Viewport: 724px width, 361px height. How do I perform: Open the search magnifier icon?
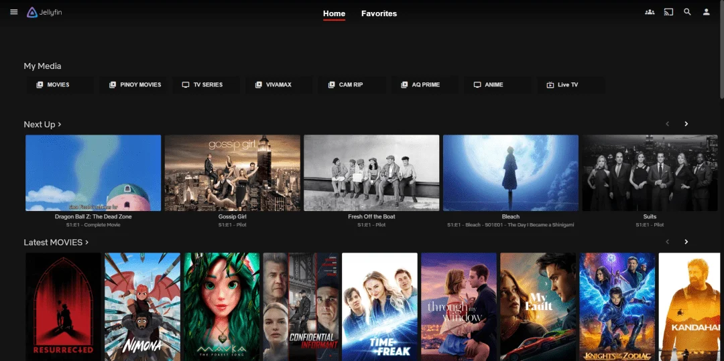(688, 12)
